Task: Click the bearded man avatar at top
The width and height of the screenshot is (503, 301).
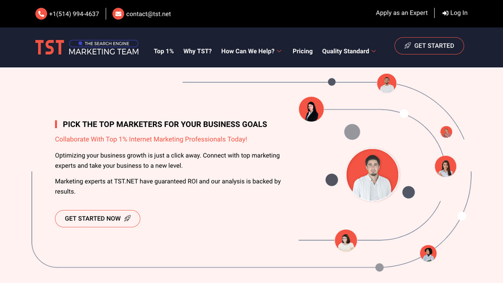Action: click(387, 83)
